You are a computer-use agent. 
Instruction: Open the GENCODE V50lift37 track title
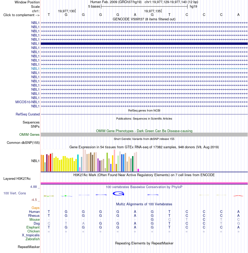[144, 19]
